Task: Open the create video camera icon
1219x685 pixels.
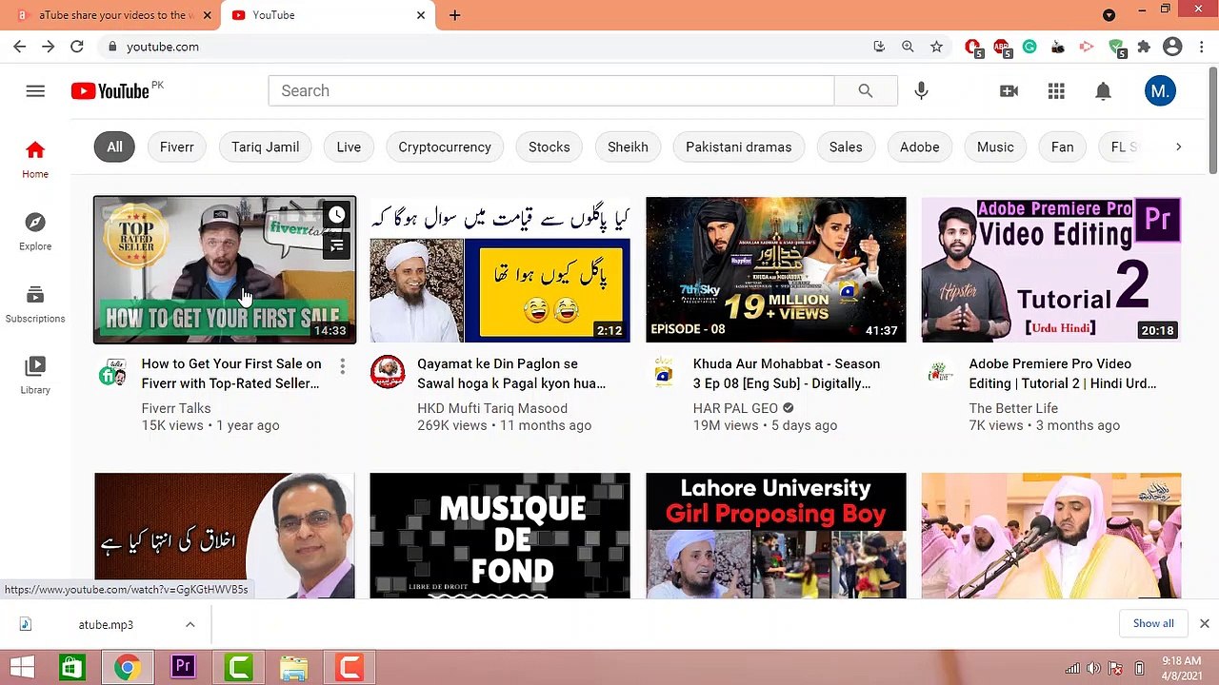Action: coord(1009,91)
